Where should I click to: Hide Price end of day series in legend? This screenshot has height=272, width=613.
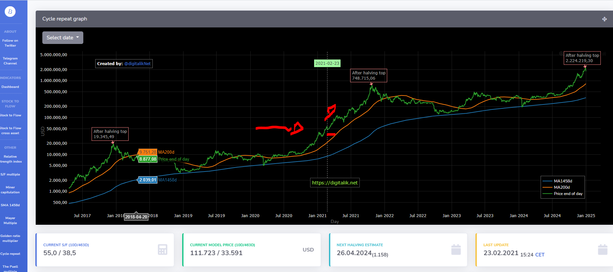coord(568,194)
